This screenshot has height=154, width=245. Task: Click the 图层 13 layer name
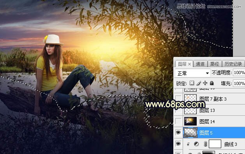tap(207, 110)
